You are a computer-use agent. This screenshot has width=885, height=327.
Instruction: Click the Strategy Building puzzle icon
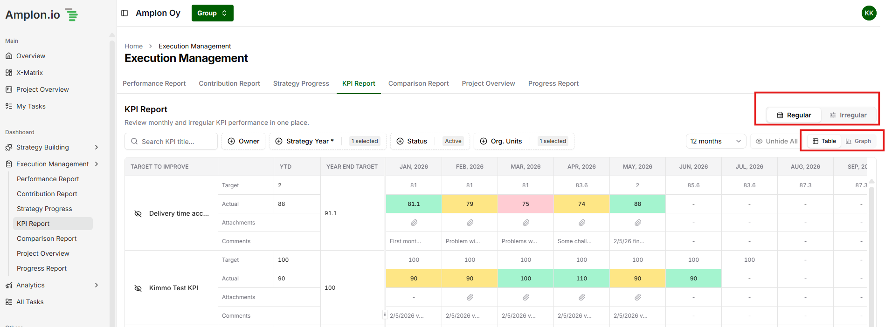[x=9, y=147]
